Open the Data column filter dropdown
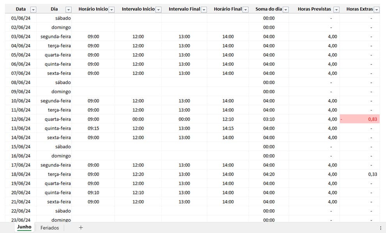 [33, 10]
